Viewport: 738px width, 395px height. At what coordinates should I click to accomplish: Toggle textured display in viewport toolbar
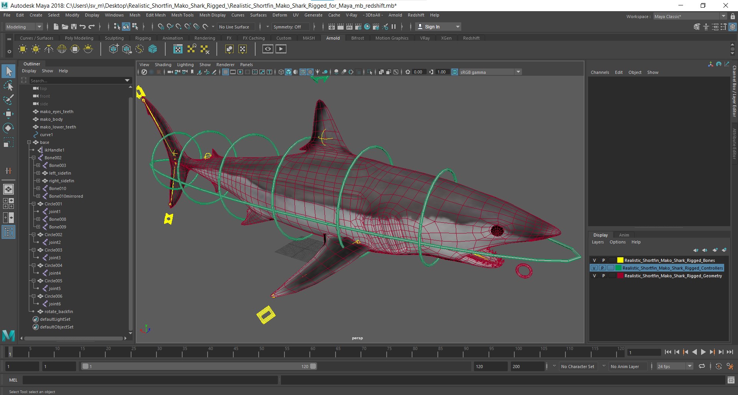[310, 72]
